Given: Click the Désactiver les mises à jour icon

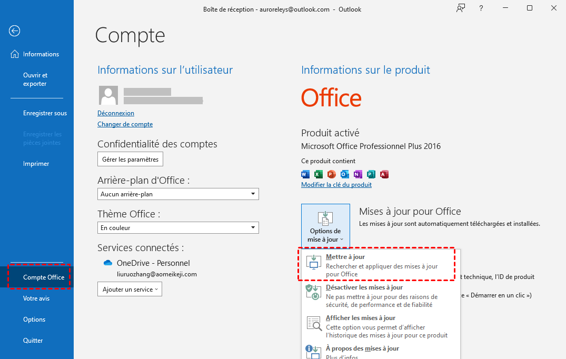Looking at the screenshot, I should [313, 292].
